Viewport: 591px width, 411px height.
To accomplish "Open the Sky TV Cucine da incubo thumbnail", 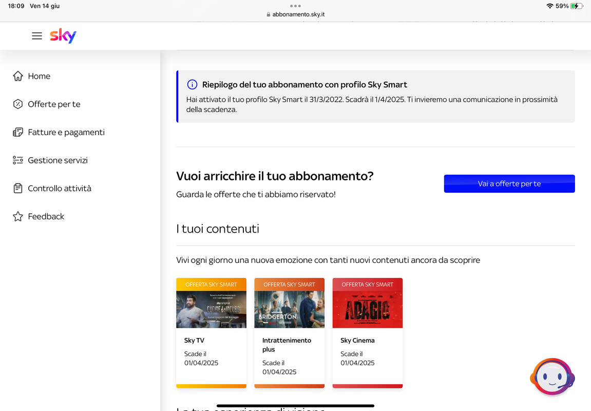I will (x=211, y=309).
